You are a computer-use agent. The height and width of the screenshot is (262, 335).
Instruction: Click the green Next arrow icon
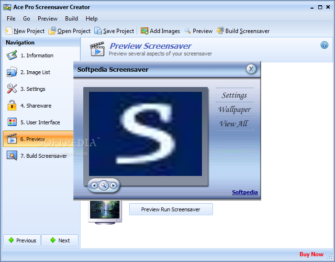click(53, 240)
